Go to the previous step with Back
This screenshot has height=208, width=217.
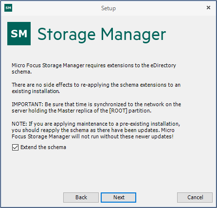(x=81, y=197)
